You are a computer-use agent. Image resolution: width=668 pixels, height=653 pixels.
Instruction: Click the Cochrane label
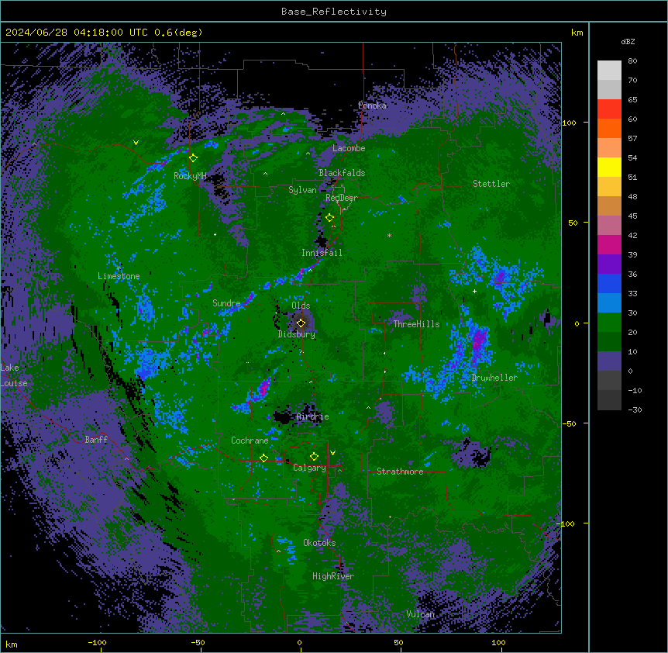[x=250, y=441]
